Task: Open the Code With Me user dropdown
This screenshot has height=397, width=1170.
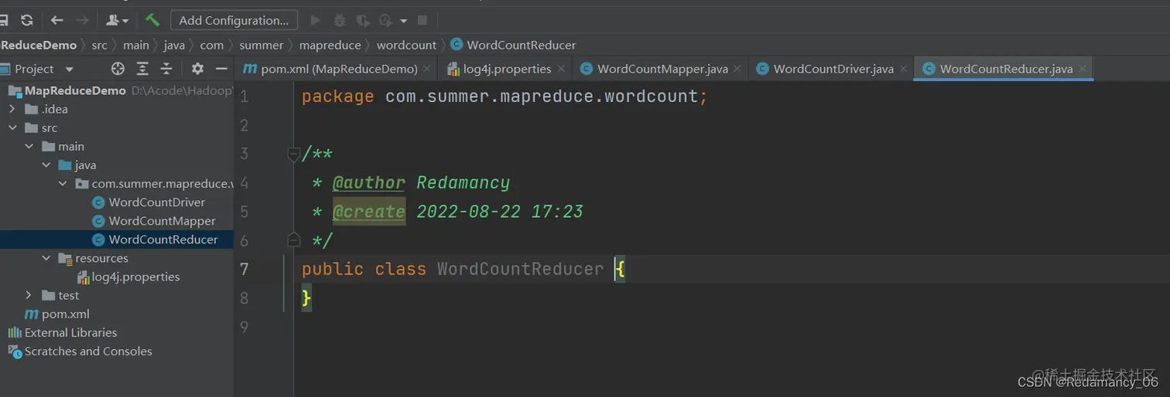Action: click(x=117, y=20)
